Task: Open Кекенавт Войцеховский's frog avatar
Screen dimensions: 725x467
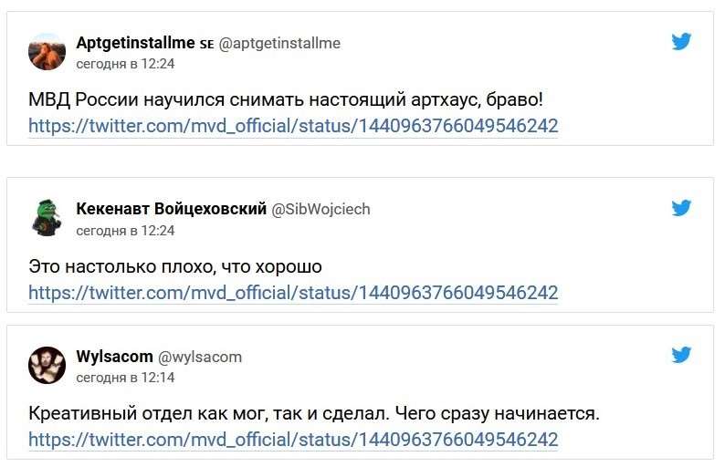Action: 47,218
